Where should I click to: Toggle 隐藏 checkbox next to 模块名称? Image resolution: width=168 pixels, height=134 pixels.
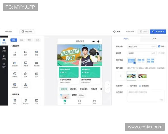coord(159,46)
